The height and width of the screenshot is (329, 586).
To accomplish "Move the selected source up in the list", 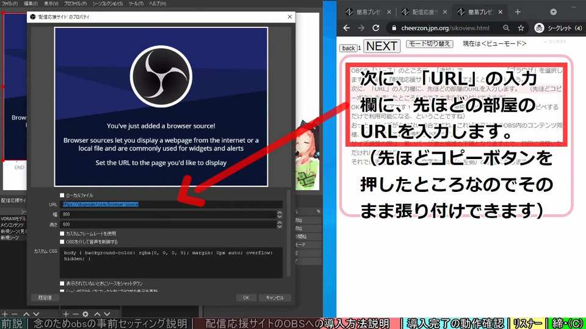I will pyautogui.click(x=97, y=314).
